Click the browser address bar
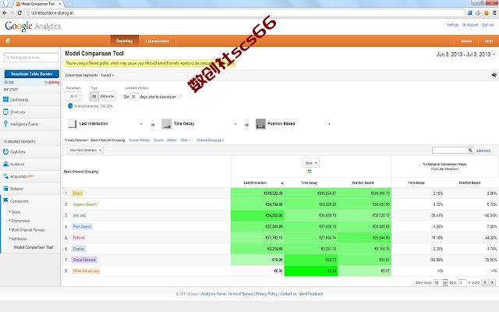 click(x=245, y=12)
